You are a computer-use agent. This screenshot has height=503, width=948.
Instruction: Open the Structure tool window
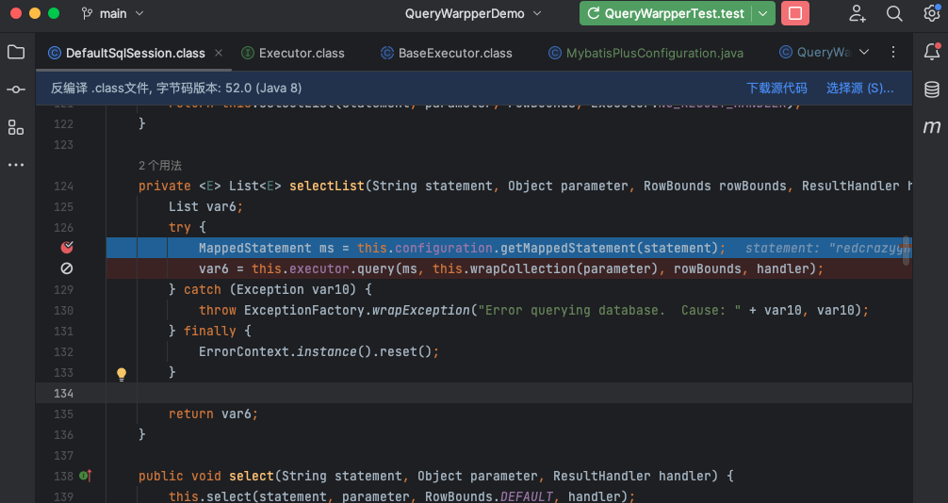pos(16,127)
